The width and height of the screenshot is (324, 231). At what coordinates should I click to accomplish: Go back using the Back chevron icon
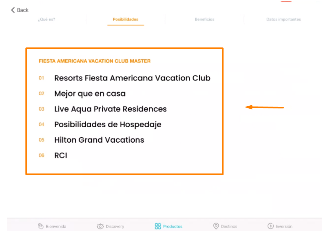[x=13, y=10]
